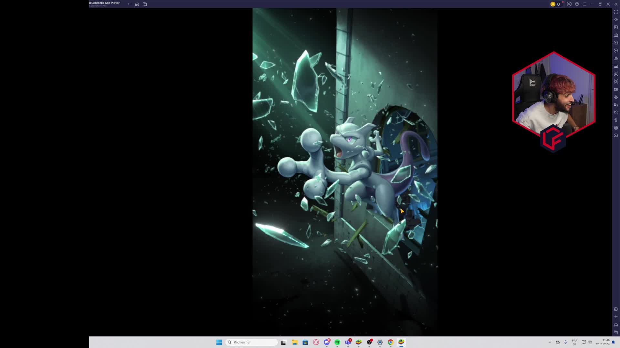Open tray speaker volume control
620x348 pixels.
tap(590, 342)
